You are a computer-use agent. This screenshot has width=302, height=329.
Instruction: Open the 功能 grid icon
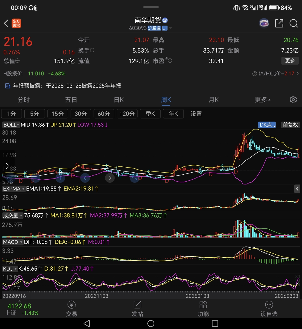203,305
